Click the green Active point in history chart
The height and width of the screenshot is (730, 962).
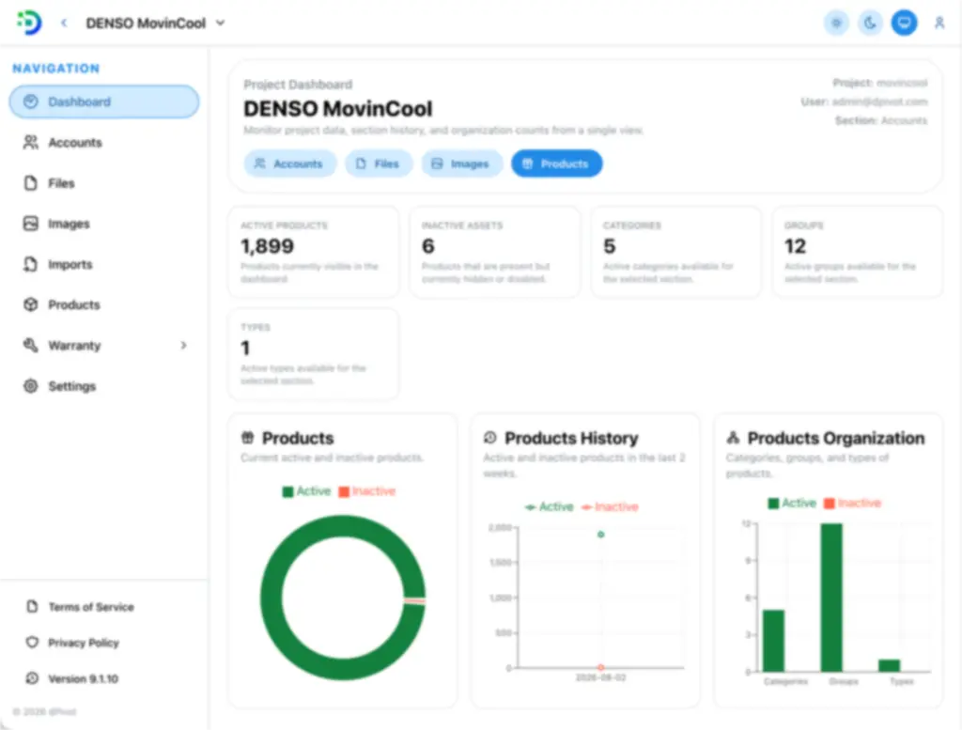click(601, 535)
